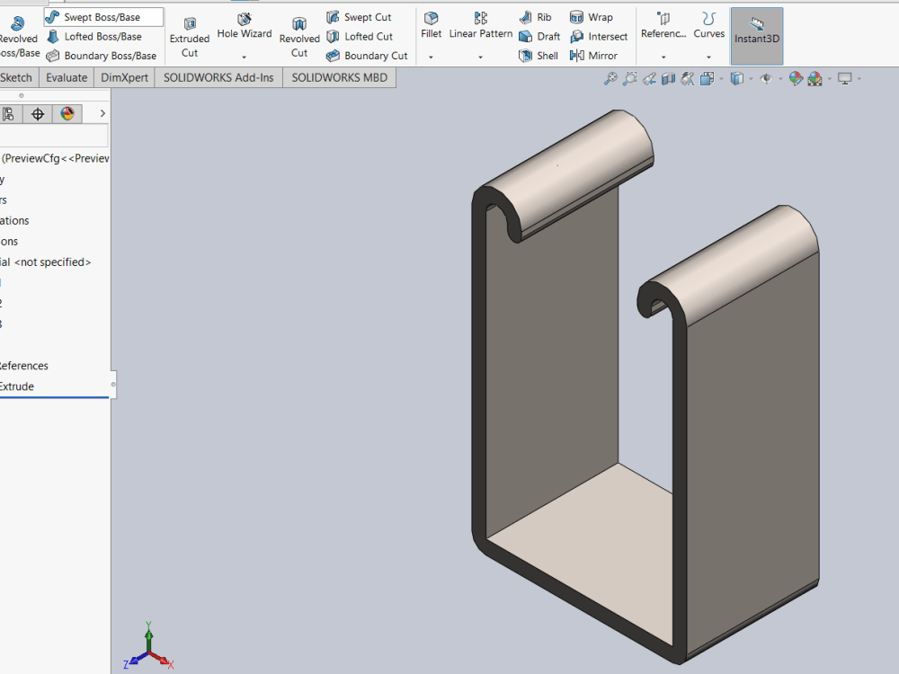Select the Mirror feature tool
Screen dimensions: 899x674
[x=595, y=55]
